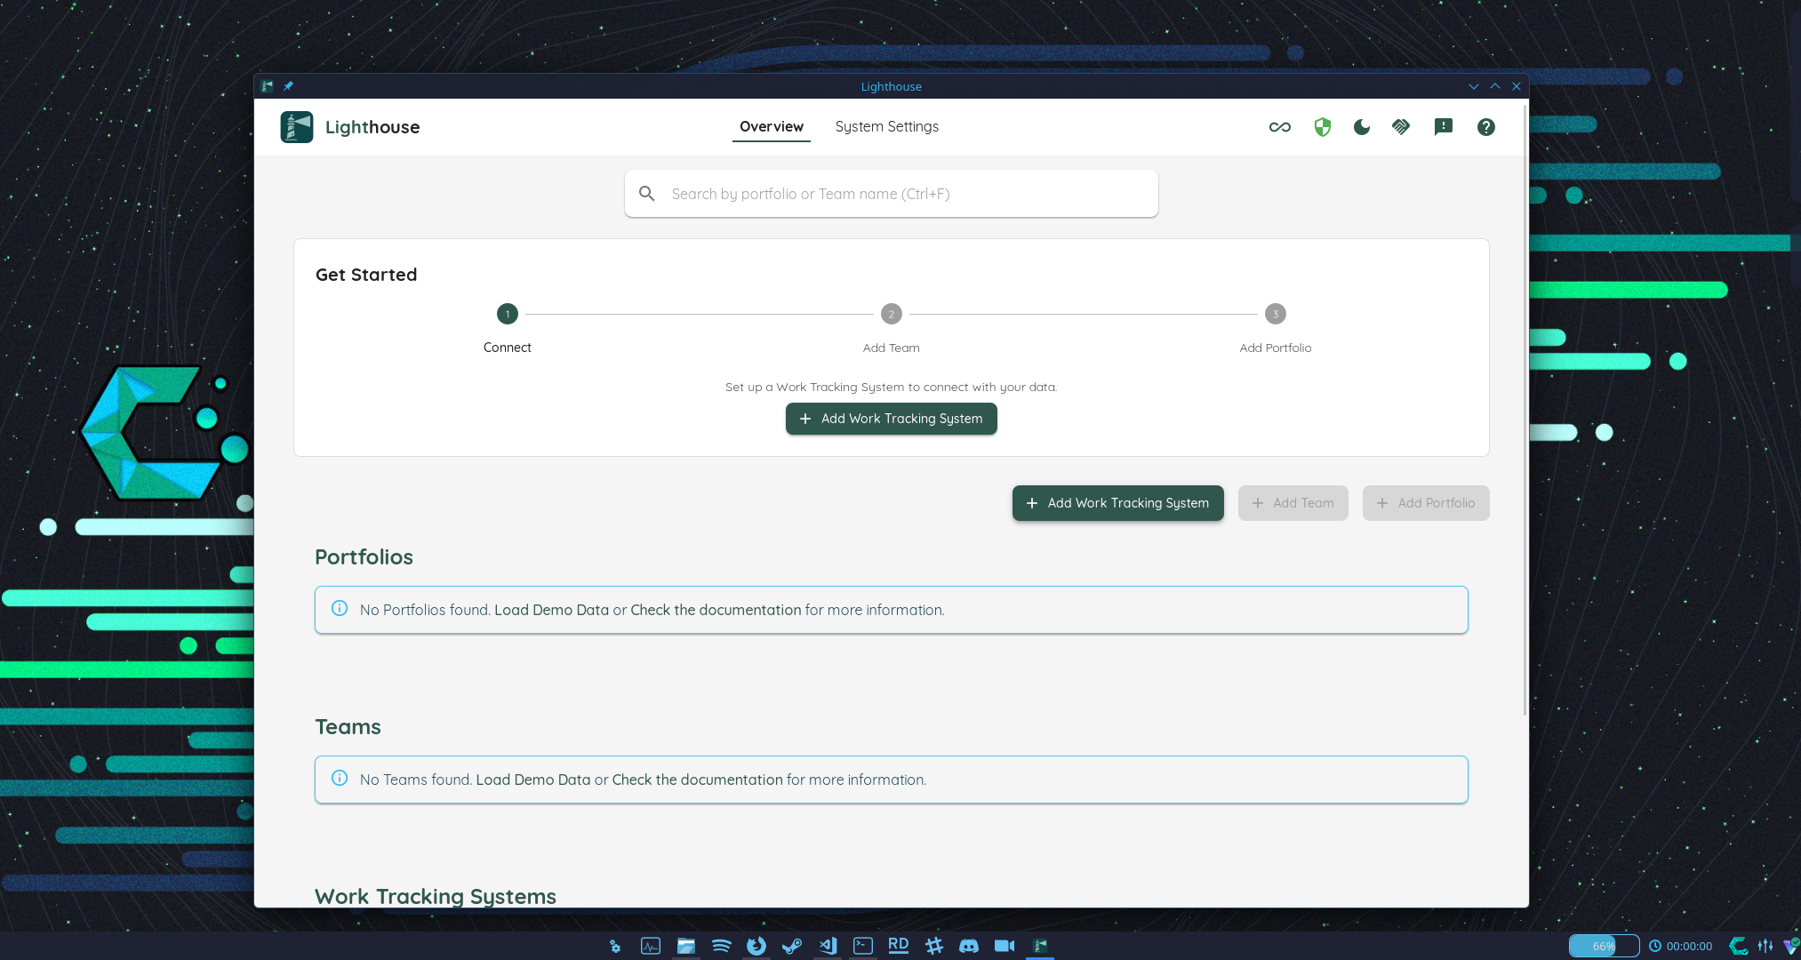Click the green shield security icon

pyautogui.click(x=1322, y=127)
